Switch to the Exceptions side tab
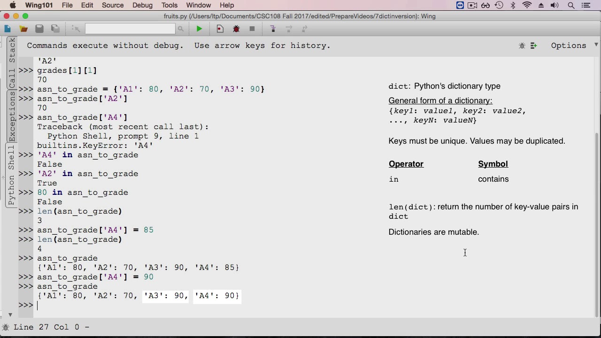Viewport: 601px width, 338px height. point(12,116)
